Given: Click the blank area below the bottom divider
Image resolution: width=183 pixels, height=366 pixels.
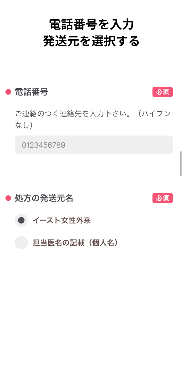Looking at the screenshot, I should coord(91,317).
